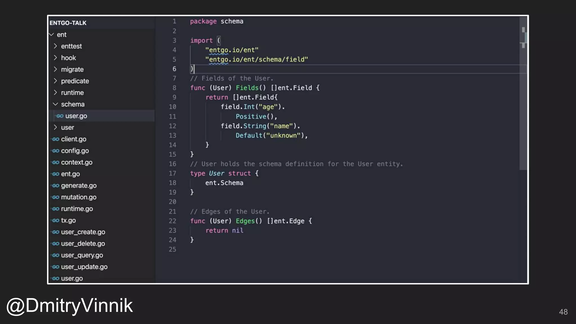This screenshot has width=576, height=324.
Task: Click Go icon beside generate.go
Action: click(55, 186)
